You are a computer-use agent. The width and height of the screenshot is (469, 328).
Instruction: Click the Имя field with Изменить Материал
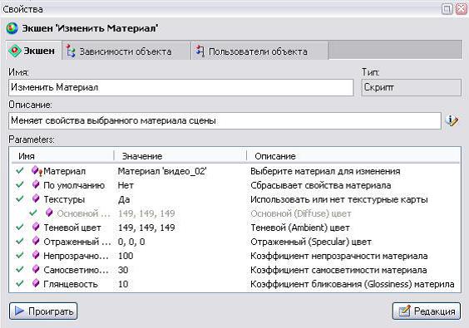[181, 87]
